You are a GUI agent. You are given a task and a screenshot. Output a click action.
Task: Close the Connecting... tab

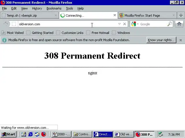pos(114,15)
